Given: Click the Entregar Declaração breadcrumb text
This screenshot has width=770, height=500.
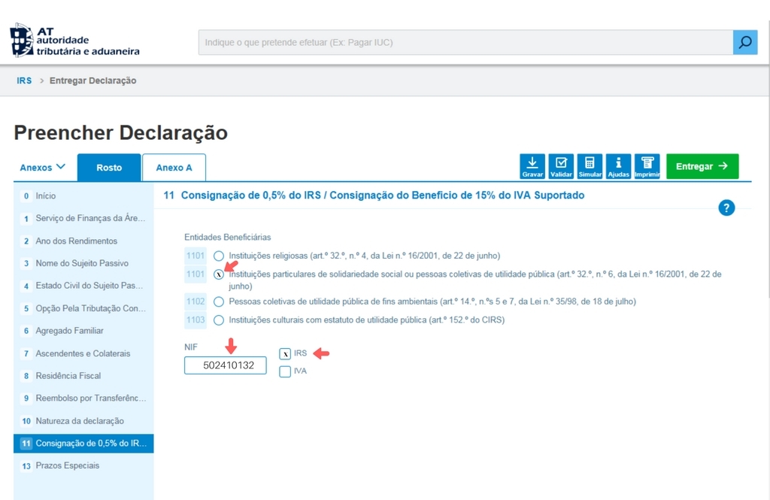Looking at the screenshot, I should (x=92, y=80).
